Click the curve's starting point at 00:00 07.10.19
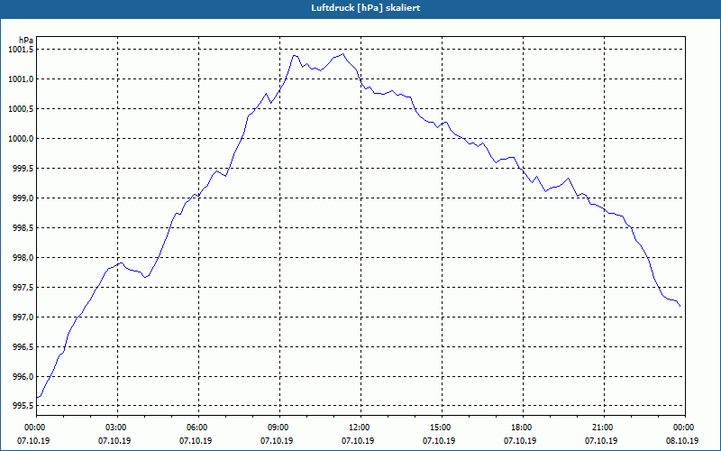Image resolution: width=721 pixels, height=451 pixels. pyautogui.click(x=37, y=397)
